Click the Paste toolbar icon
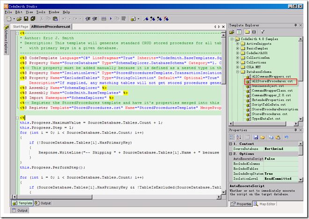Image resolution: width=309 pixels, height=219 pixels. coord(55,19)
